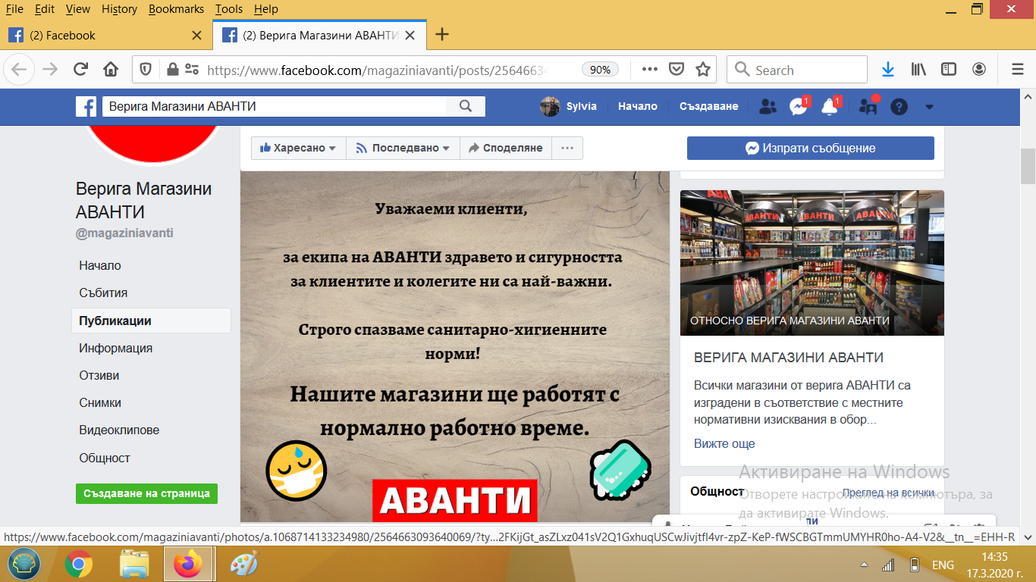1036x582 pixels.
Task: Click Facebook search magnifier button
Action: 466,106
